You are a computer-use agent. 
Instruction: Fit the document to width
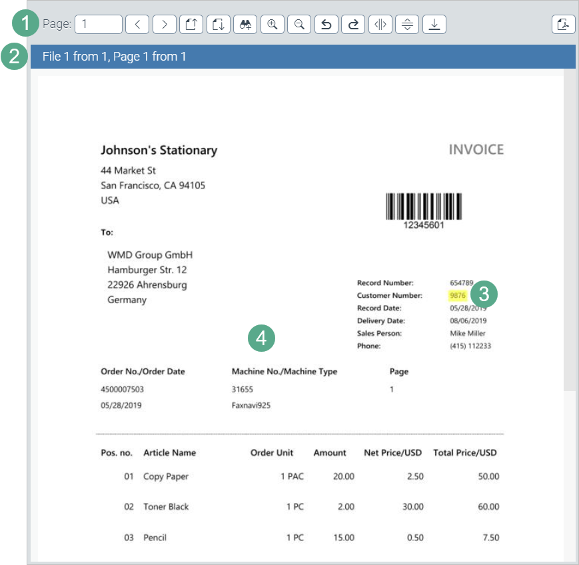coord(380,25)
